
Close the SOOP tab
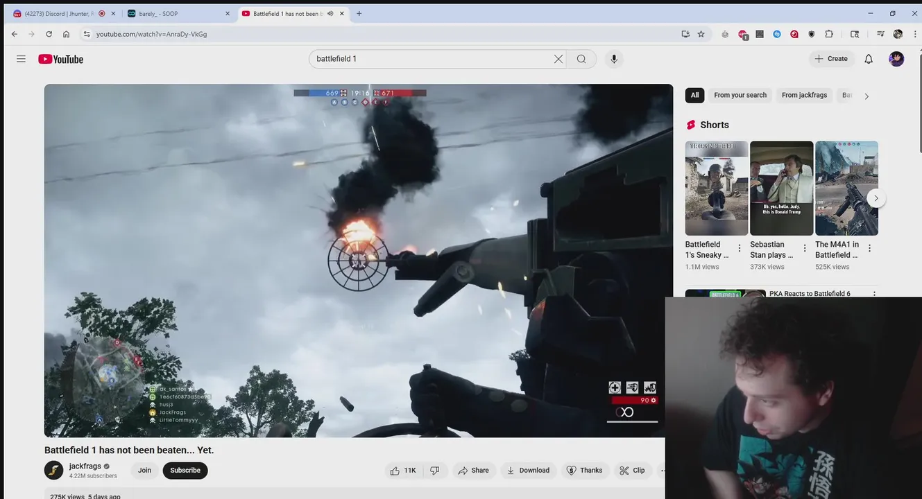pos(227,13)
